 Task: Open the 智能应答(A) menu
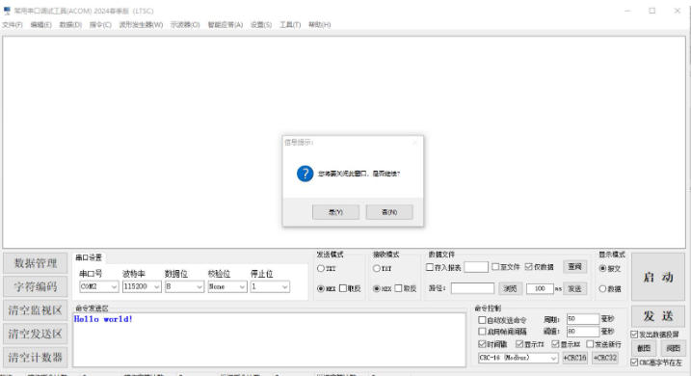(x=226, y=25)
